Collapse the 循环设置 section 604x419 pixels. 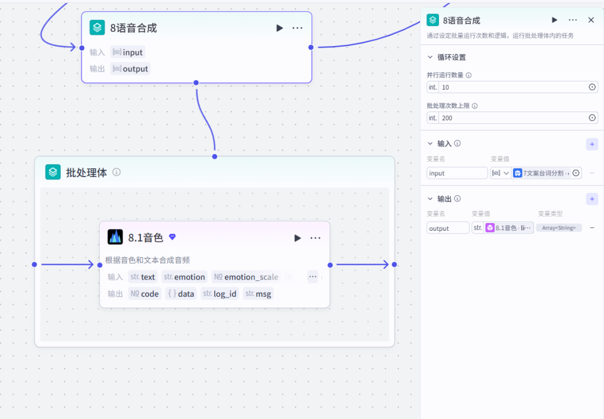coord(430,57)
